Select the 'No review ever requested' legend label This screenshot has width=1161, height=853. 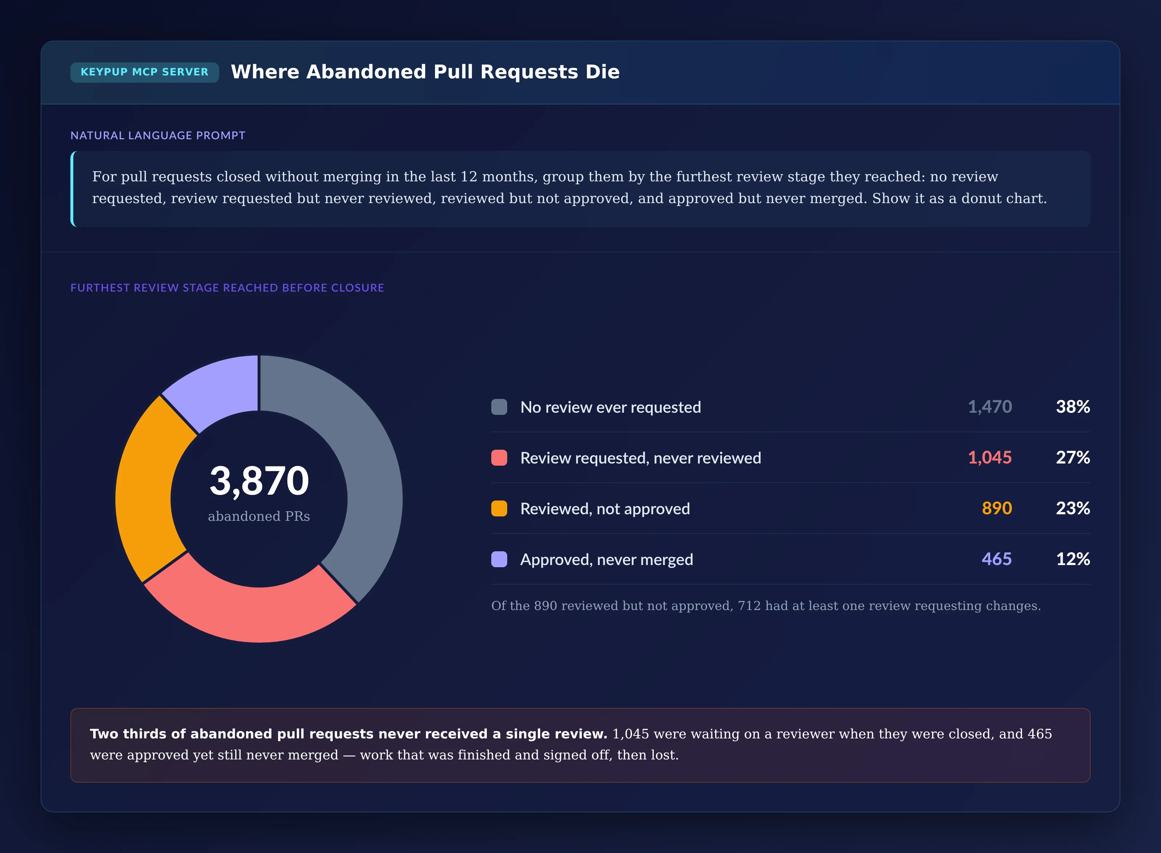pos(611,407)
